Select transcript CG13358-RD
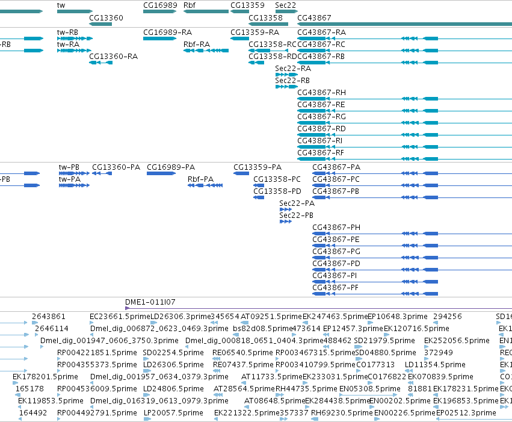The image size is (512, 422). pos(273,57)
